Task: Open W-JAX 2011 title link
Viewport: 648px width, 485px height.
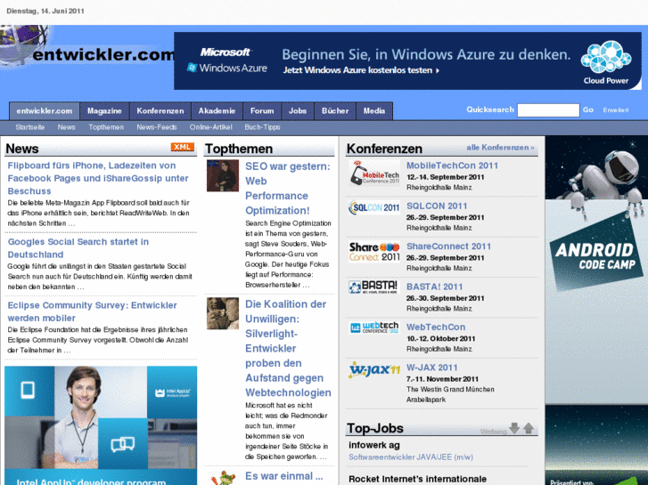Action: [x=432, y=368]
